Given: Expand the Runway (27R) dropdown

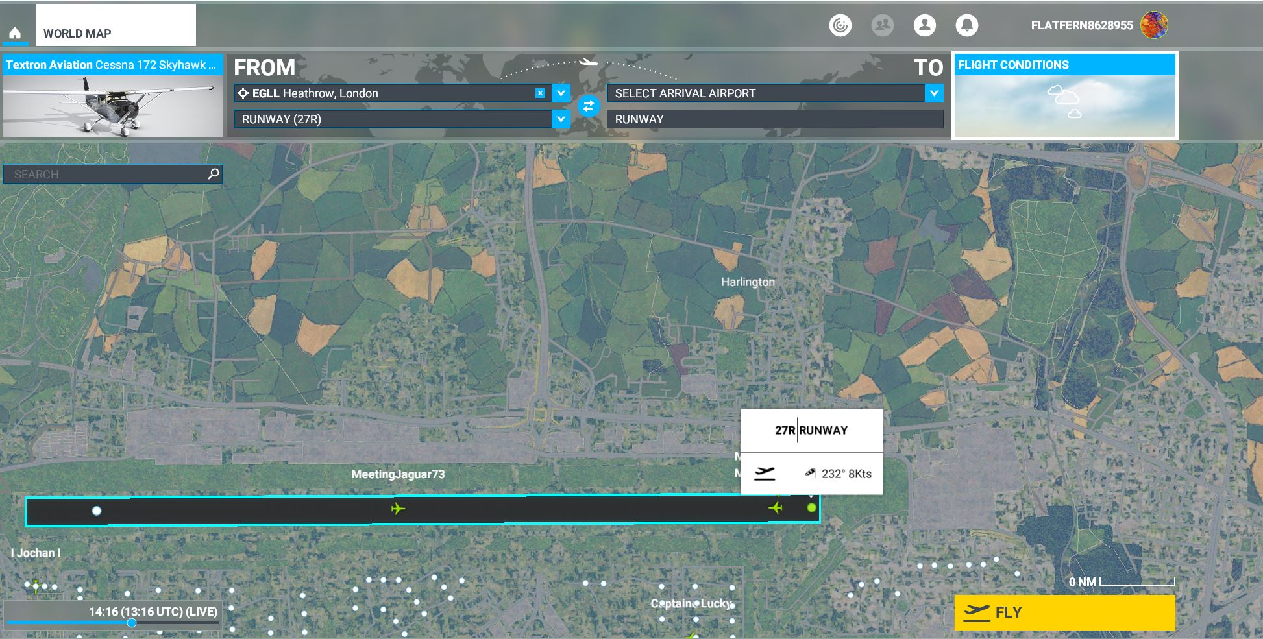Looking at the screenshot, I should coord(561,119).
